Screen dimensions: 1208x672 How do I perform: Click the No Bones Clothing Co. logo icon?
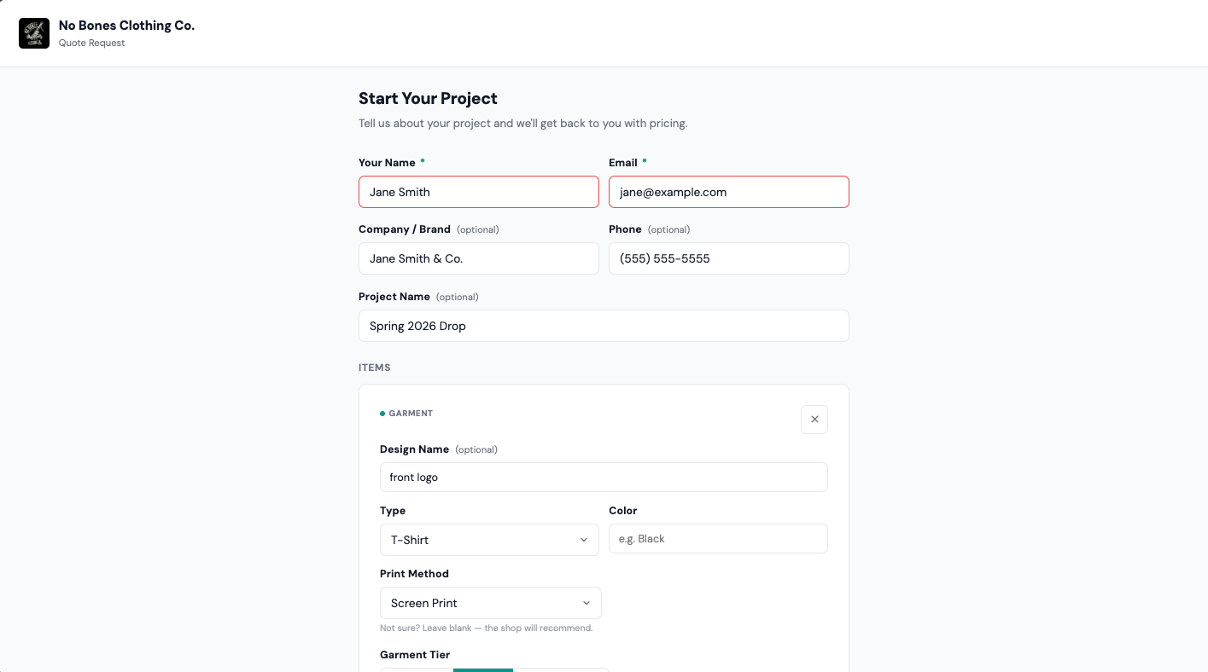[x=34, y=33]
